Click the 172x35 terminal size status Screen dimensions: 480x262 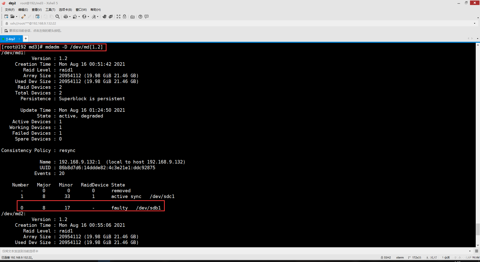tap(415, 257)
